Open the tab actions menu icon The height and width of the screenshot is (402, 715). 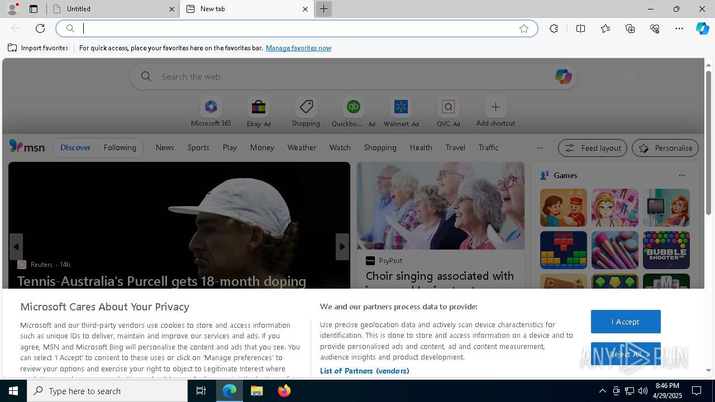point(34,9)
